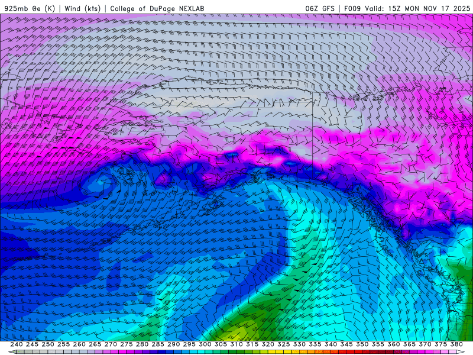This screenshot has width=473, height=355.
Task: Click the "College of DuPage NEXLAB" text
Action: click(x=157, y=8)
